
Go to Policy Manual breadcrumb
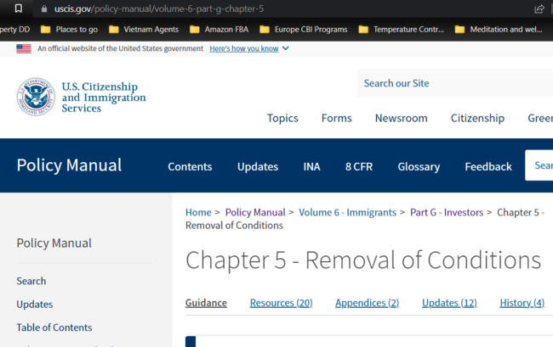pos(255,212)
